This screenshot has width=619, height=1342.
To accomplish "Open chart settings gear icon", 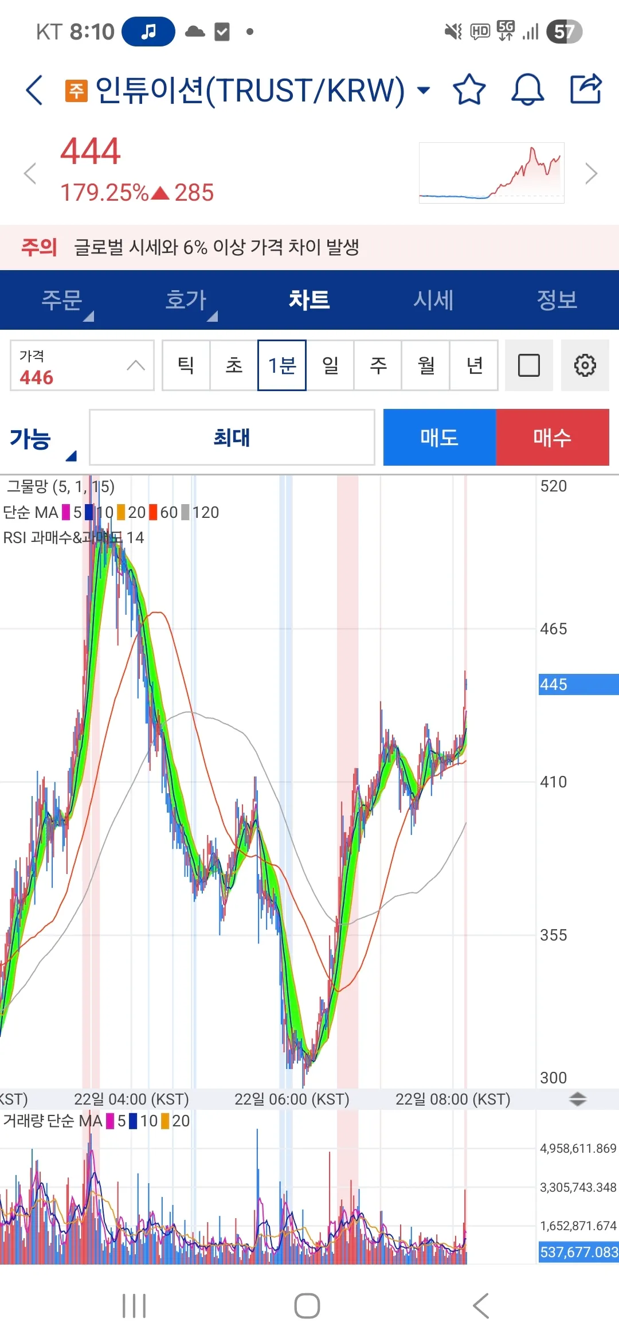I will point(585,365).
